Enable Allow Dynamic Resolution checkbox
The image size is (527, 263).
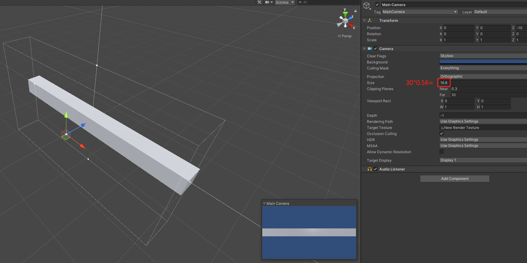[441, 152]
